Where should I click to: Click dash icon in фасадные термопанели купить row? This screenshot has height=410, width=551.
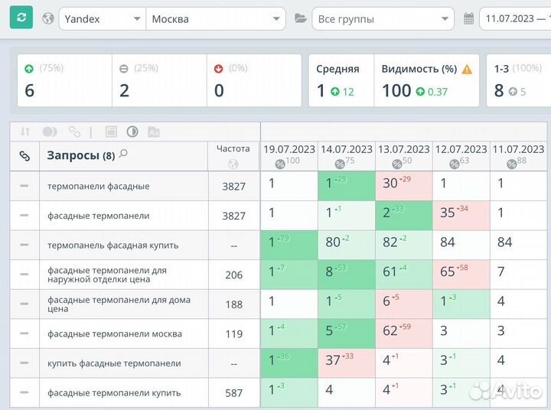coord(24,392)
